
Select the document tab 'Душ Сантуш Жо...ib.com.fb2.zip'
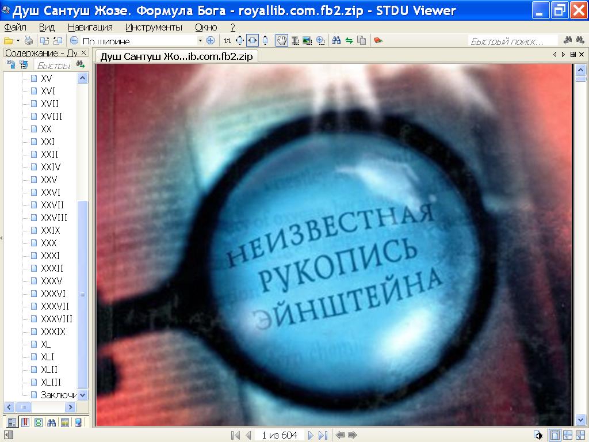[177, 56]
